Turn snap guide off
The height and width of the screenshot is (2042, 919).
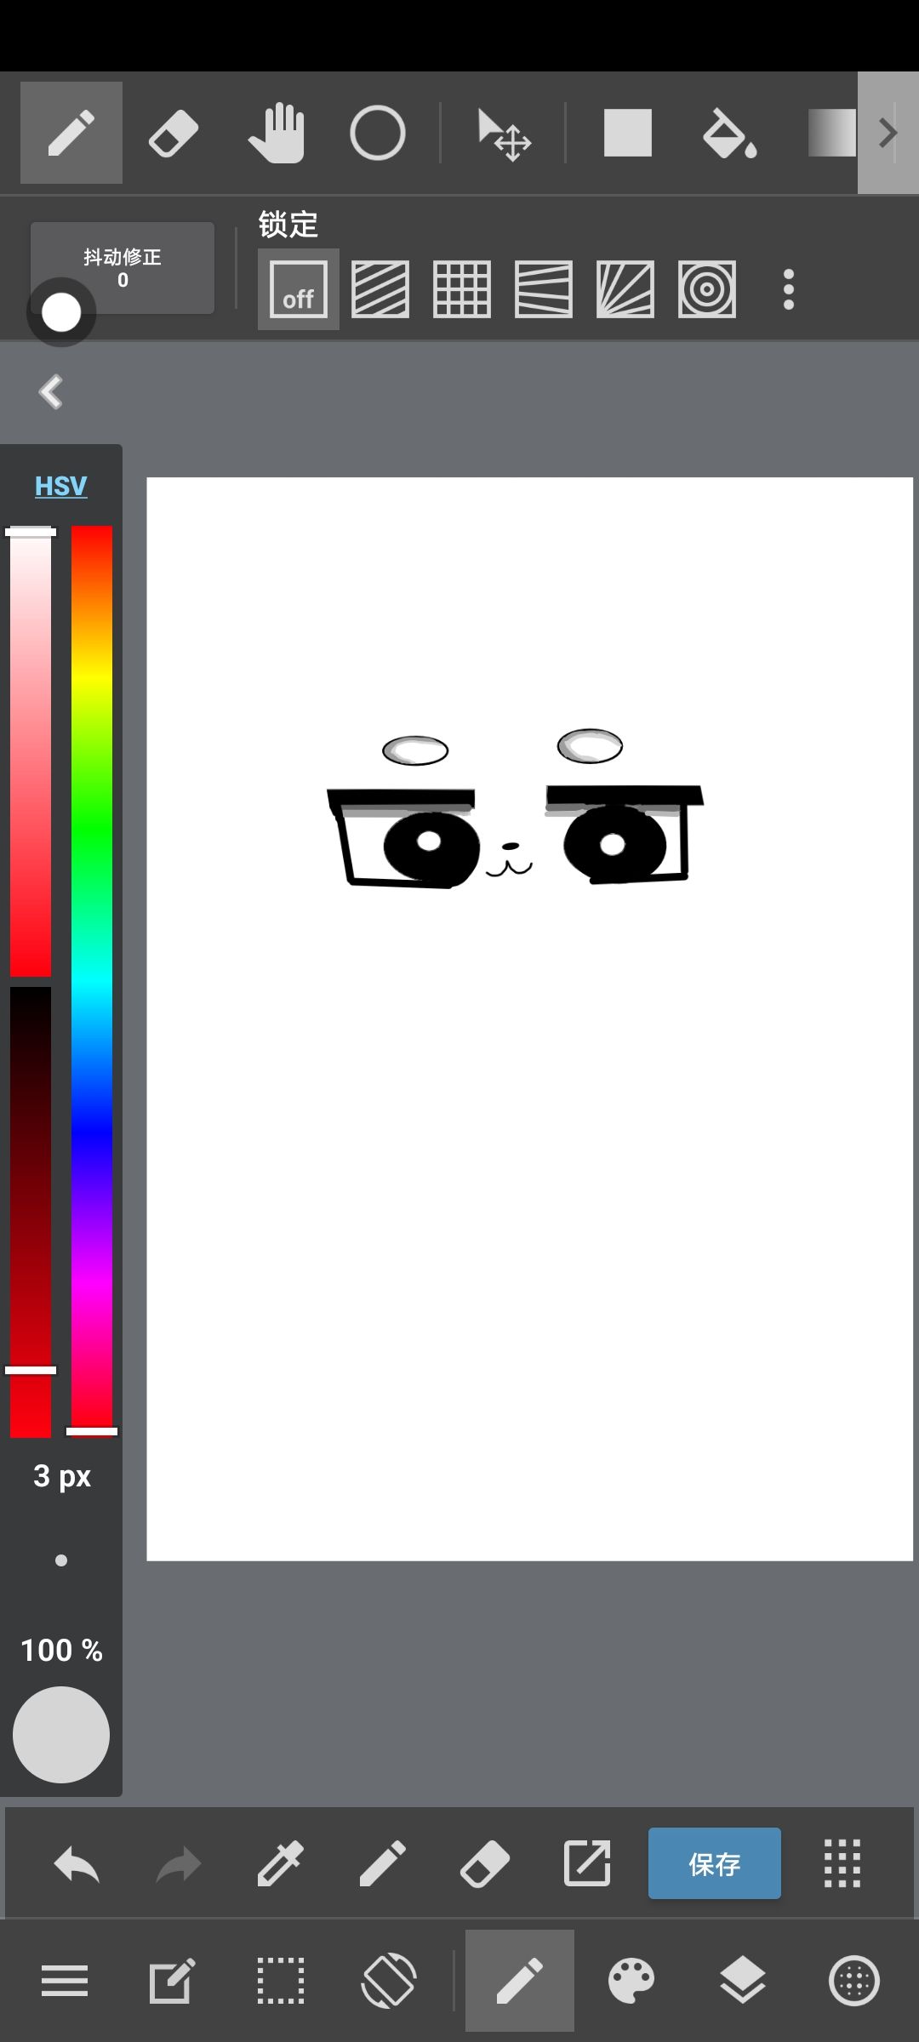click(x=299, y=289)
